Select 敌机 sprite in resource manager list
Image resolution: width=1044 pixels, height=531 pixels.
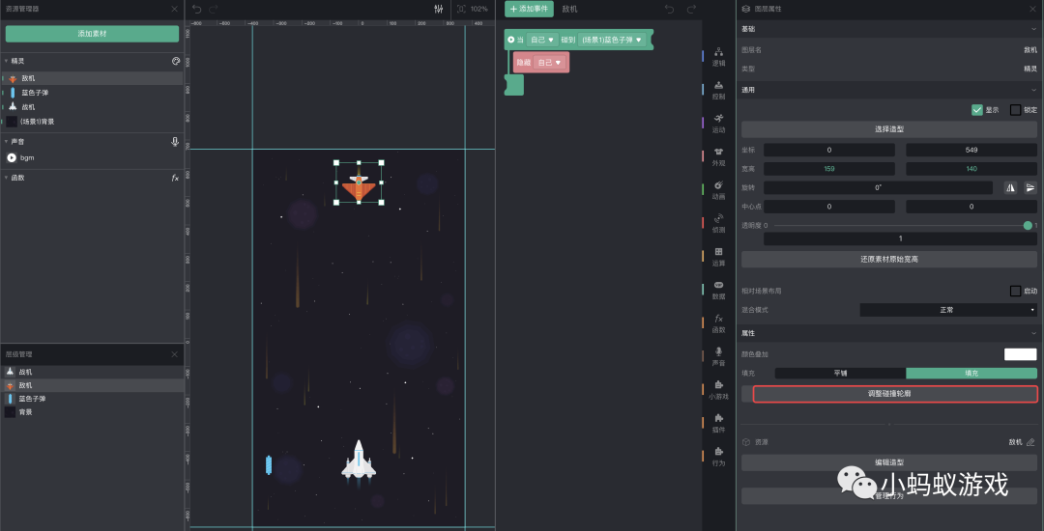click(x=92, y=78)
